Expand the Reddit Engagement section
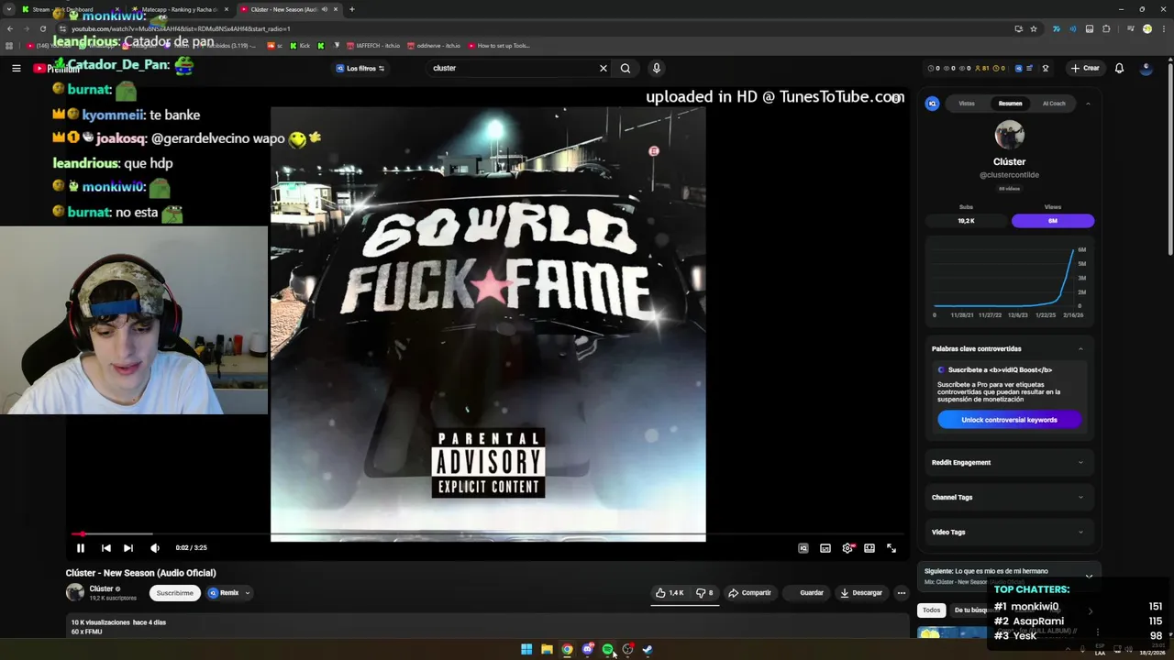 pos(1008,462)
